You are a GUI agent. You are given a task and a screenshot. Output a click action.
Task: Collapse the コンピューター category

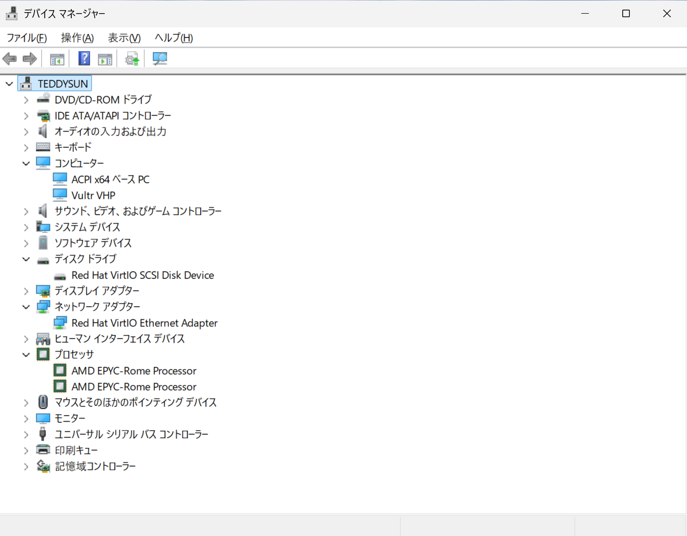(26, 163)
